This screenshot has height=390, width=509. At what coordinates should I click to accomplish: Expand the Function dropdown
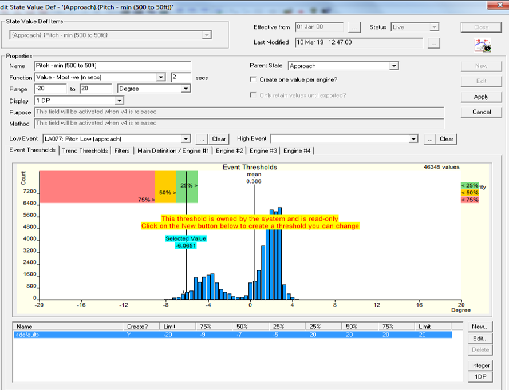point(161,77)
